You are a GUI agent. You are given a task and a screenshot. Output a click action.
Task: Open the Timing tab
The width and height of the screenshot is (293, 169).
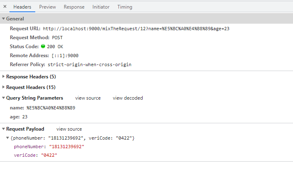[125, 7]
